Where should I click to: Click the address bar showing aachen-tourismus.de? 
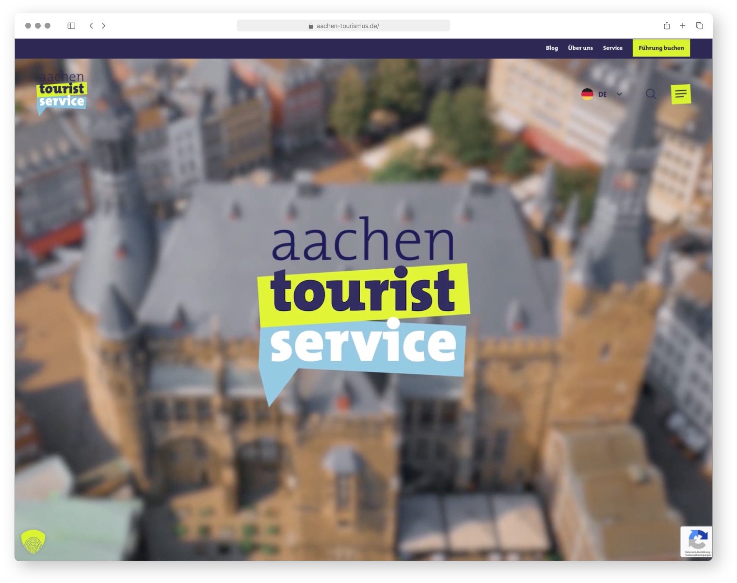343,26
